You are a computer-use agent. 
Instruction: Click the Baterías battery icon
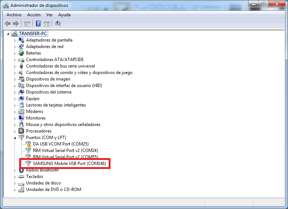click(21, 53)
